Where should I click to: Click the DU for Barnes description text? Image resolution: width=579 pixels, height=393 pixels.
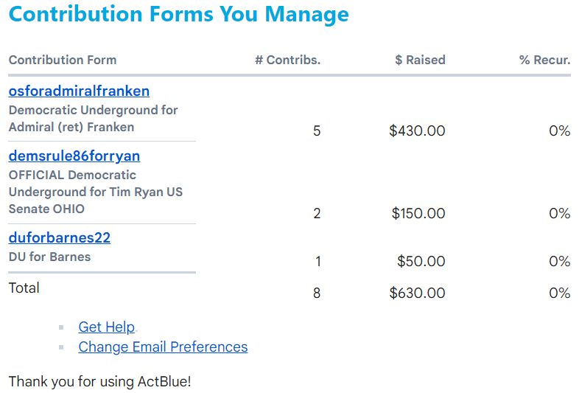click(x=50, y=257)
